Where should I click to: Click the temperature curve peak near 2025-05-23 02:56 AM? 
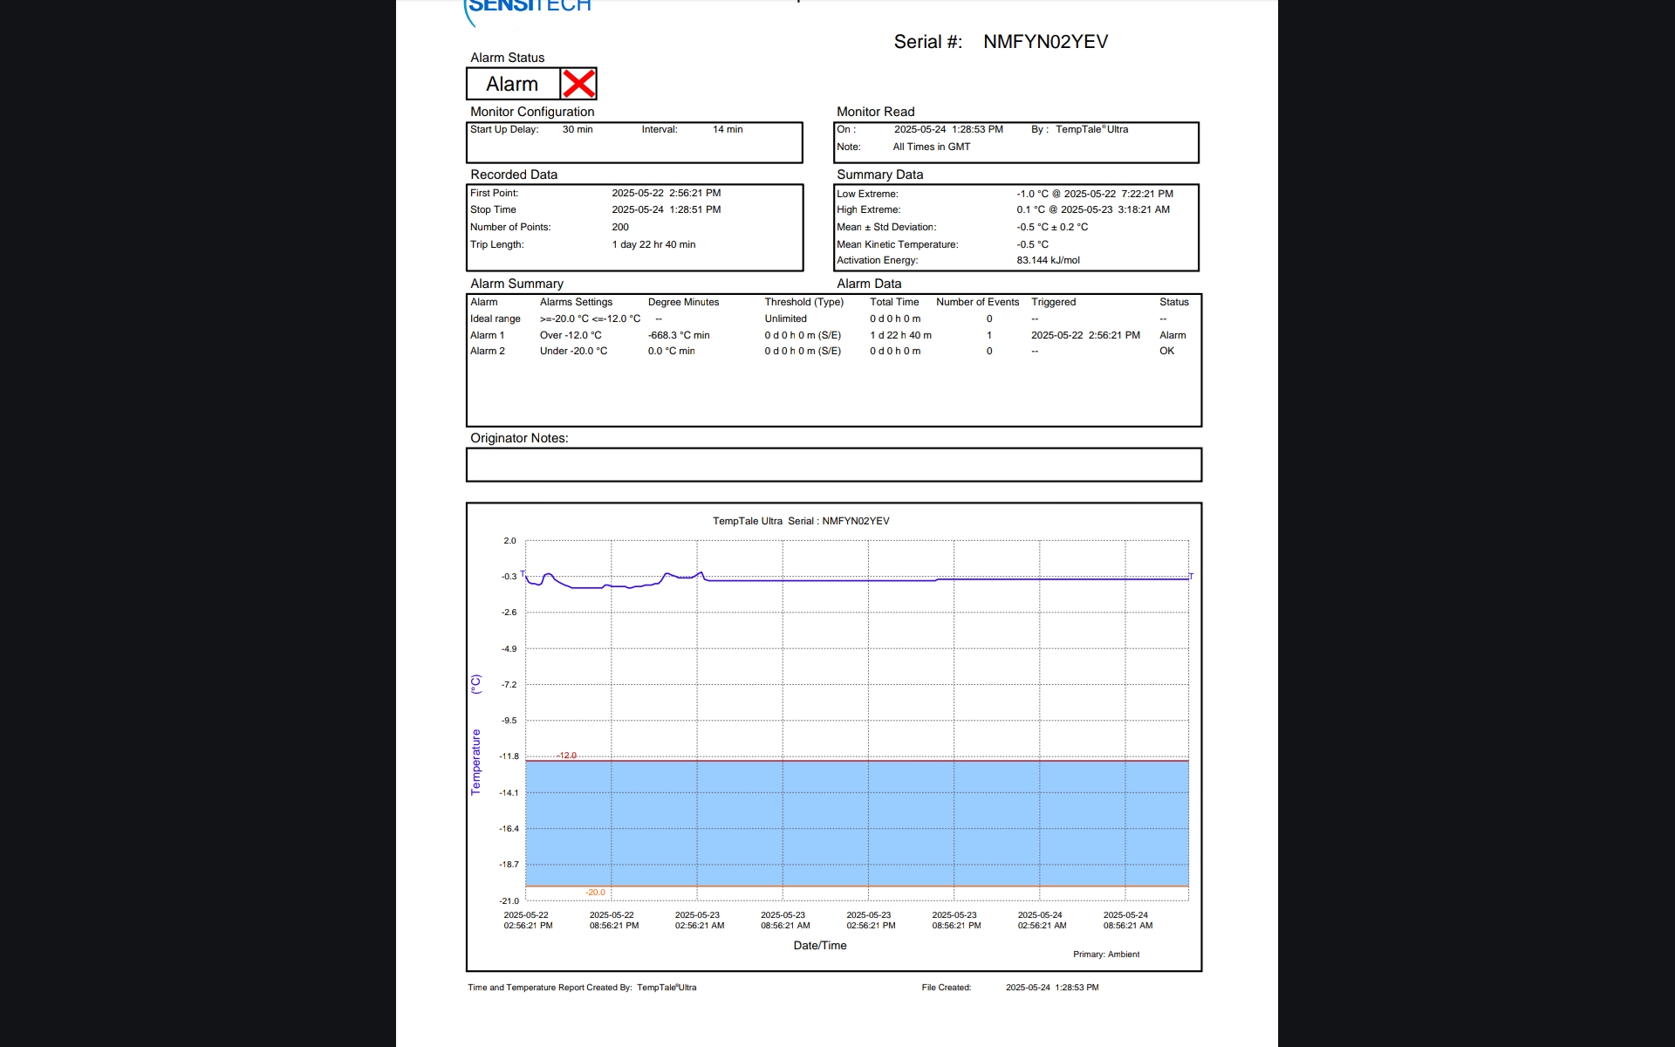tap(701, 573)
